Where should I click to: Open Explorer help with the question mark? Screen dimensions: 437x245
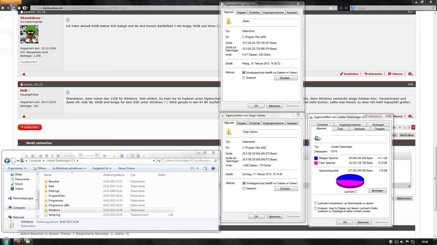pos(213,168)
